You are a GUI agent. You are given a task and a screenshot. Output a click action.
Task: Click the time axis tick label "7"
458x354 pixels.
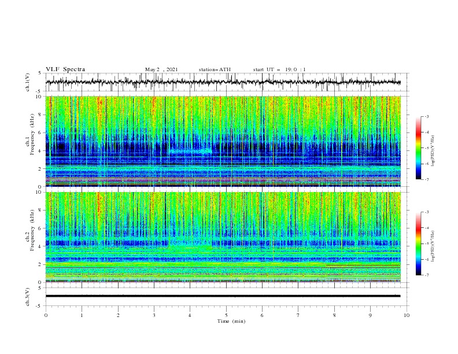pyautogui.click(x=298, y=315)
